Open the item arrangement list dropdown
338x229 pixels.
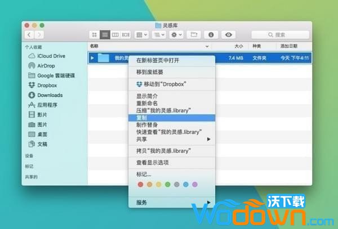point(159,35)
